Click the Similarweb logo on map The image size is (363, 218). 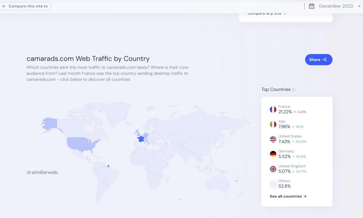[42, 172]
